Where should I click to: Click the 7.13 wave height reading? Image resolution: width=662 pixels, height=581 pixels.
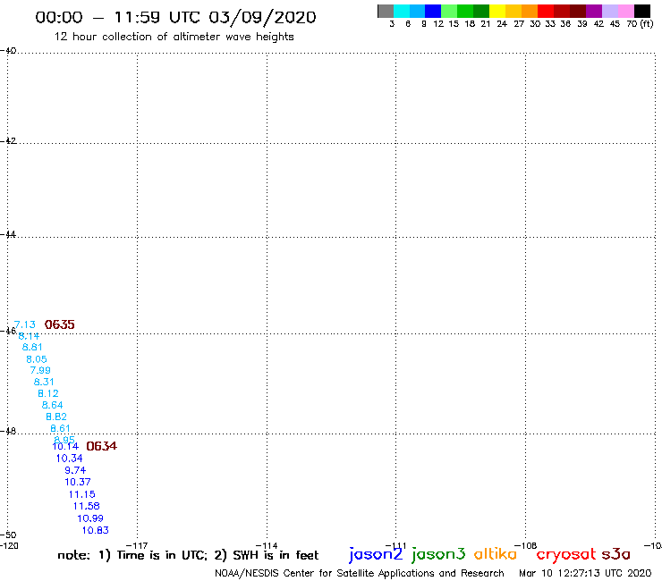[25, 324]
